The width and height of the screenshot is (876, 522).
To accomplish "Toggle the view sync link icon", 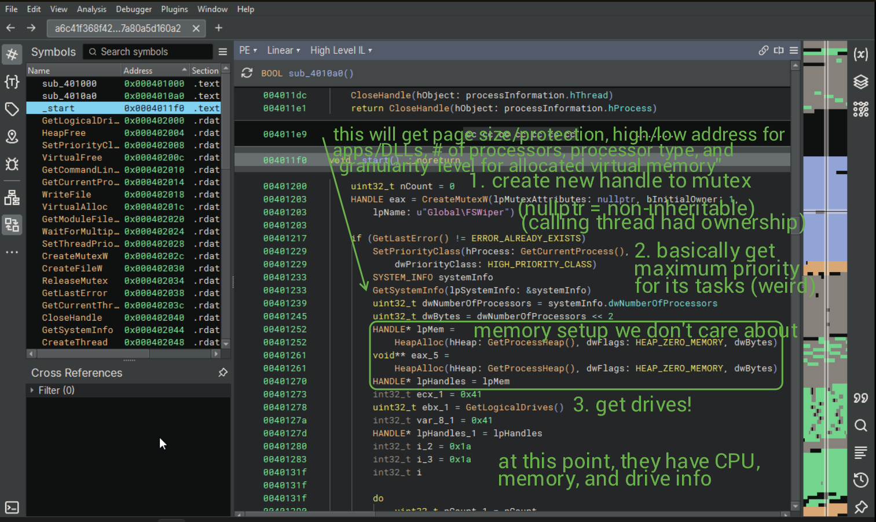I will click(764, 50).
